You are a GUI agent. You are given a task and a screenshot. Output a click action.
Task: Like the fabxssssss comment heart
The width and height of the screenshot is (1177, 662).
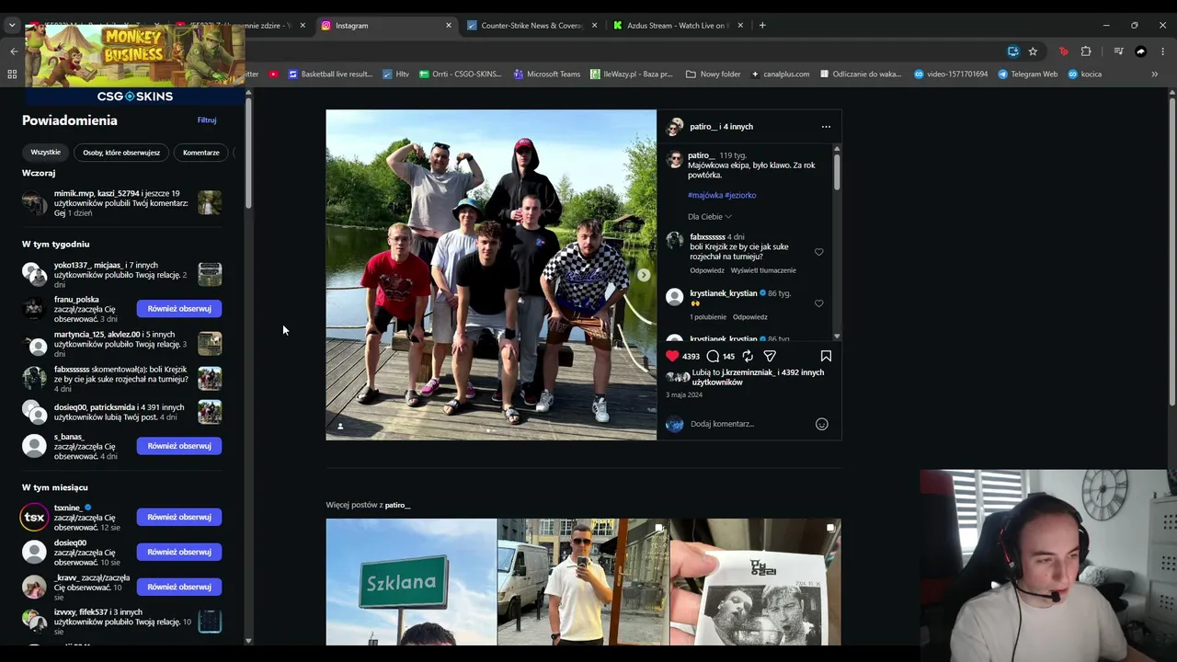819,252
